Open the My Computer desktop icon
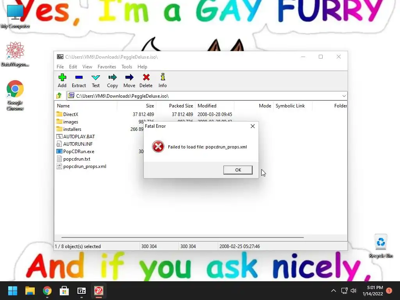The height and width of the screenshot is (300, 400). 15,16
